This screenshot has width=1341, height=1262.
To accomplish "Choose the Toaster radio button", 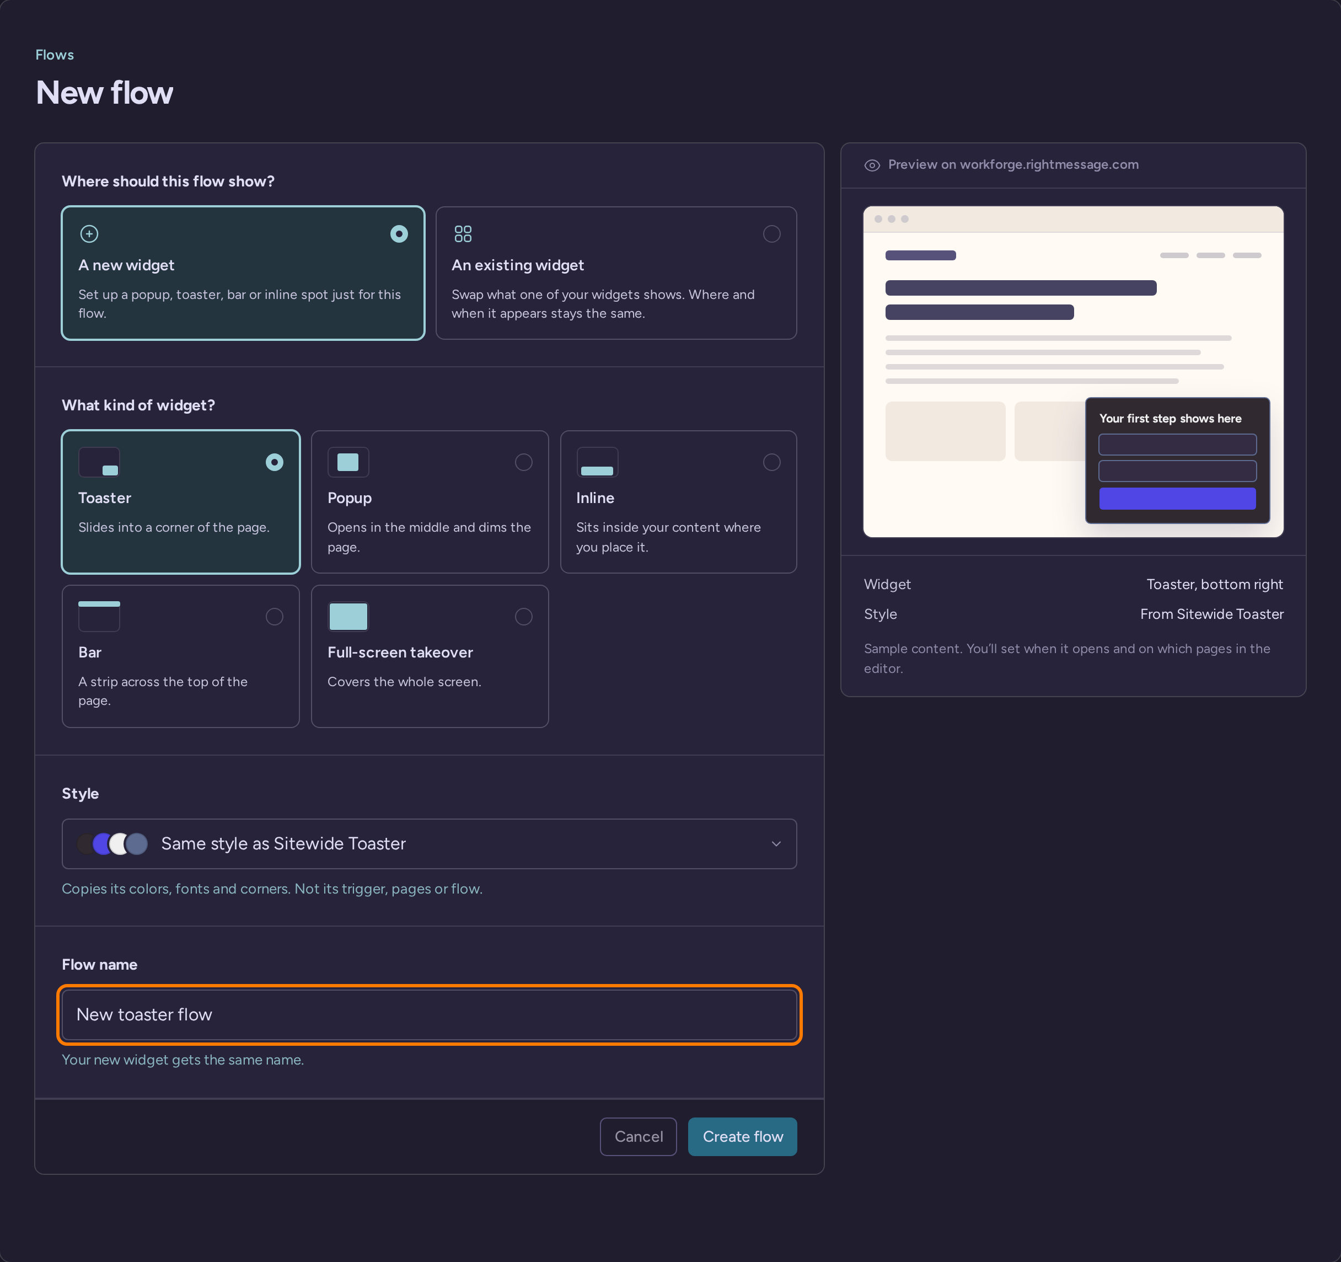I will coord(275,462).
